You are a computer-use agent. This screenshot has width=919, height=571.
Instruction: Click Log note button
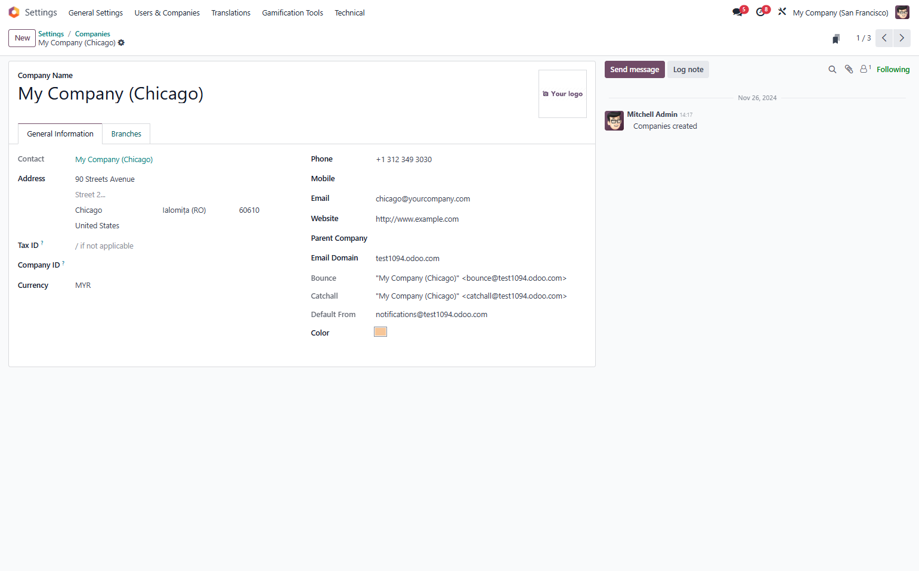688,70
